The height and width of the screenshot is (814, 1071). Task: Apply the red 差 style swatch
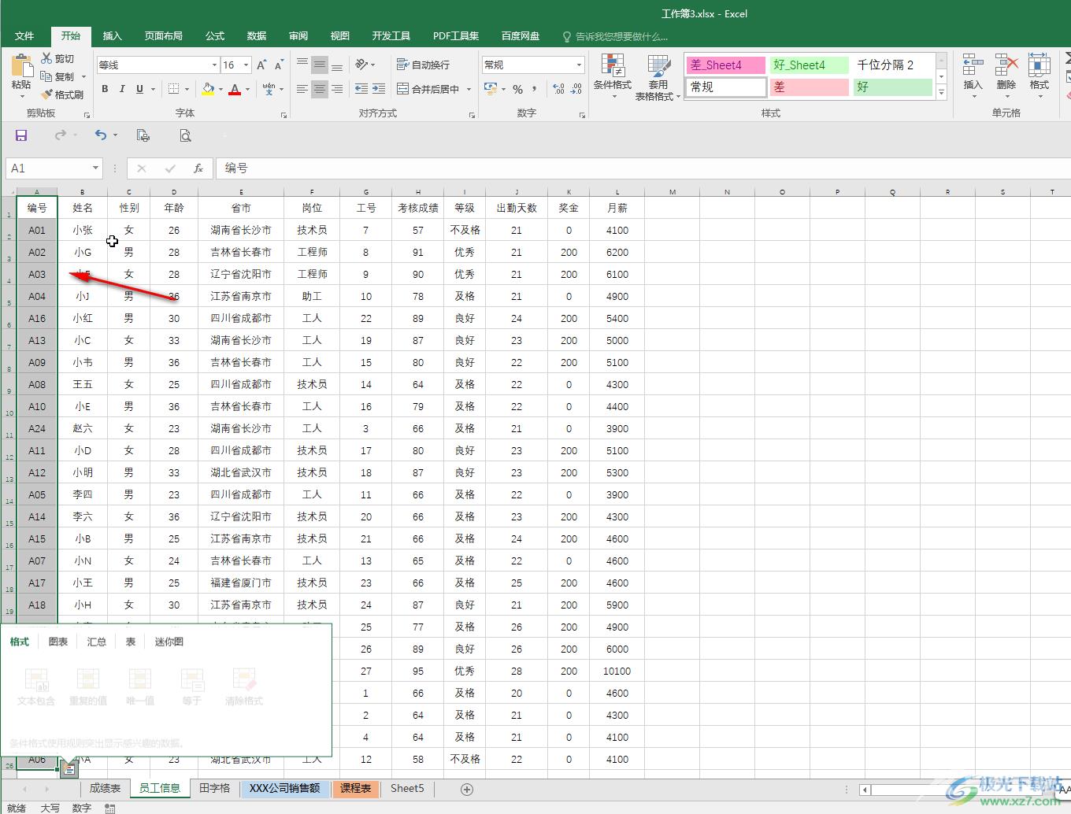809,87
